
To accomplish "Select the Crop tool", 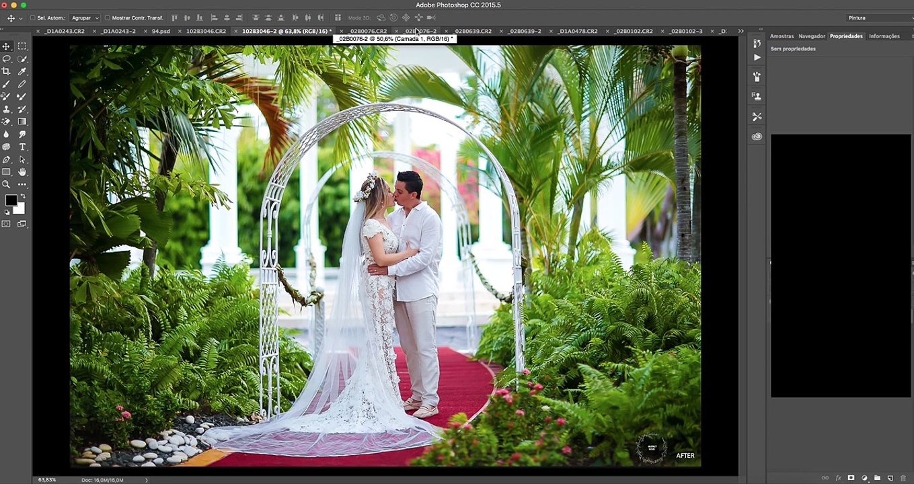I will pos(6,71).
